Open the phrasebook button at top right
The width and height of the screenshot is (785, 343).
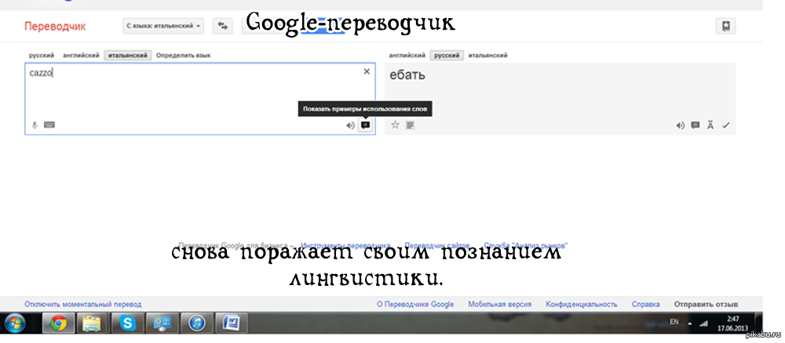pos(726,27)
